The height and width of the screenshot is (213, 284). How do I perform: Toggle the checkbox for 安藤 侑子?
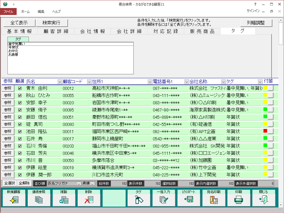(x=20, y=110)
